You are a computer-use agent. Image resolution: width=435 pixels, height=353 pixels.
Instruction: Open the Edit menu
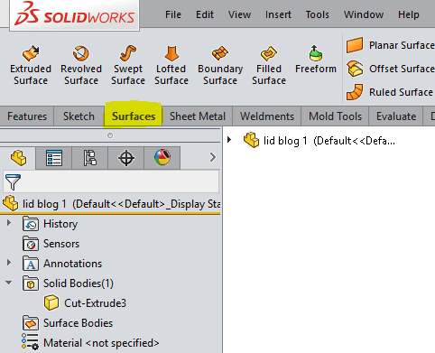[205, 14]
